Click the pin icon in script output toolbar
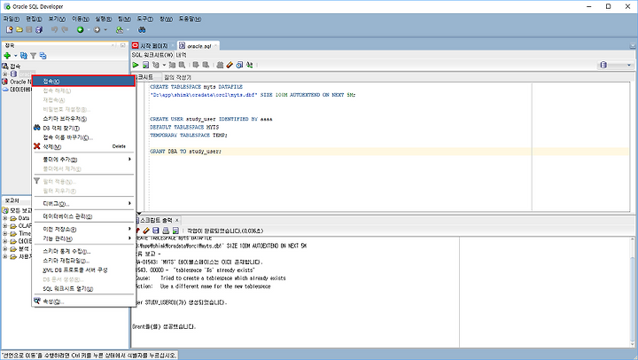This screenshot has height=360, width=638. coord(138,231)
